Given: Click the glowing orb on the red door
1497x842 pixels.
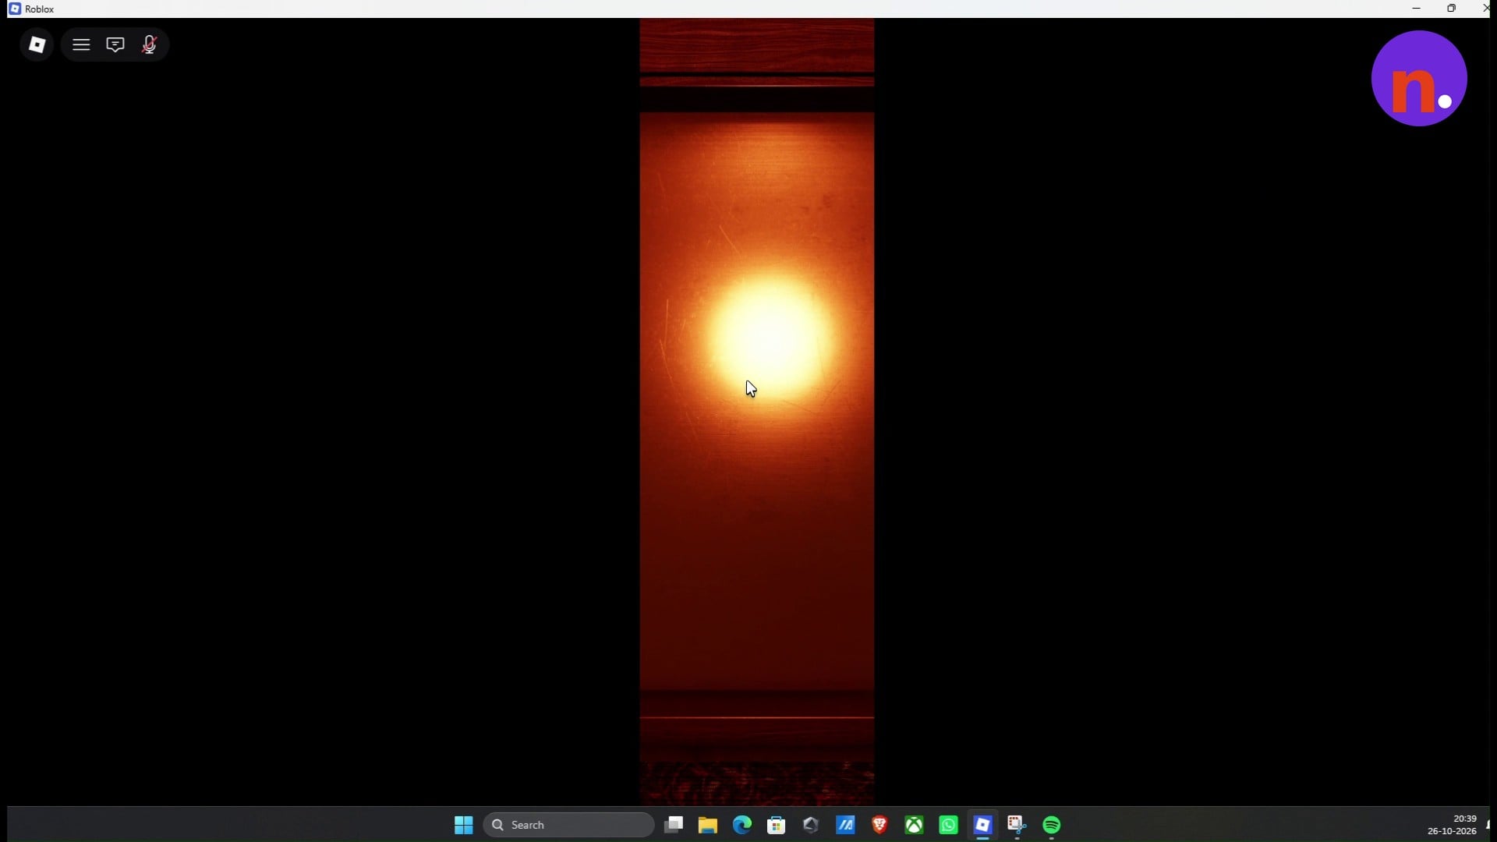Looking at the screenshot, I should click(768, 335).
